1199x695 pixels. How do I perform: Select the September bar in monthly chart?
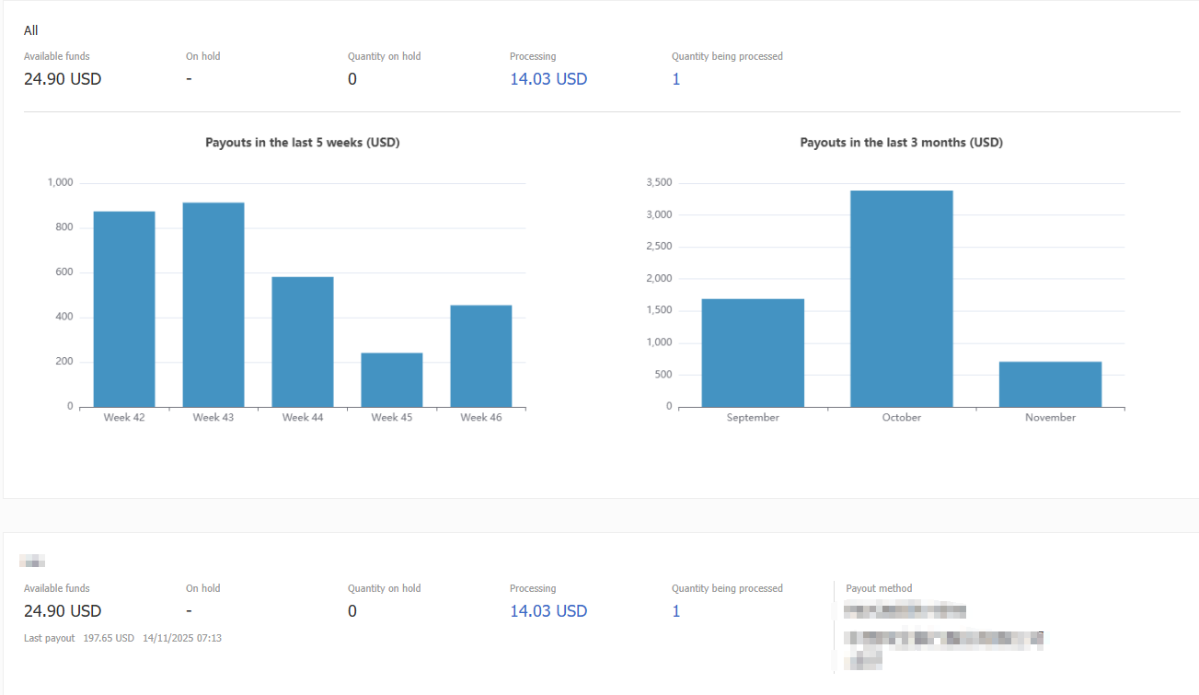pyautogui.click(x=753, y=353)
